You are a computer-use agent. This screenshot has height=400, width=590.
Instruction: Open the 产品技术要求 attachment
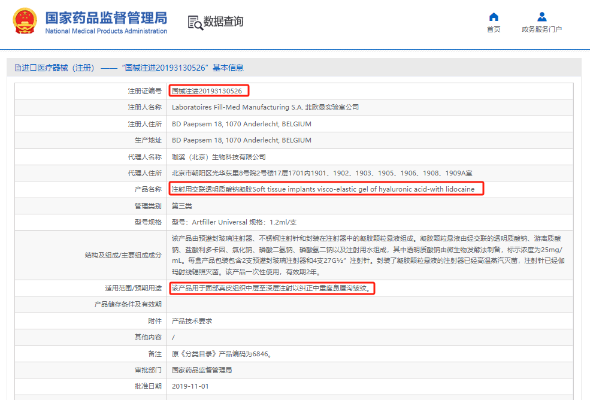(192, 321)
